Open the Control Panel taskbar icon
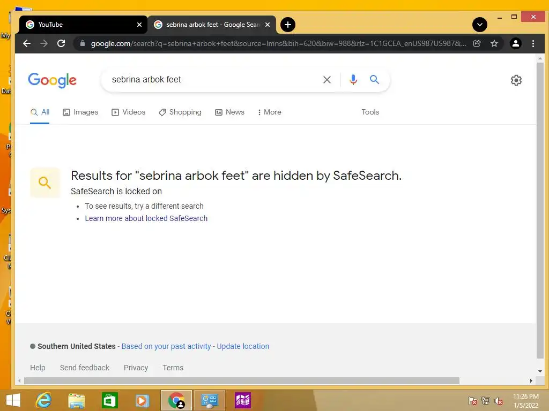The width and height of the screenshot is (549, 411). point(210,400)
